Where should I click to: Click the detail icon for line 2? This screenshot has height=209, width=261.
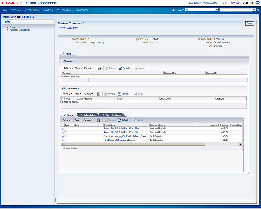click(x=62, y=133)
